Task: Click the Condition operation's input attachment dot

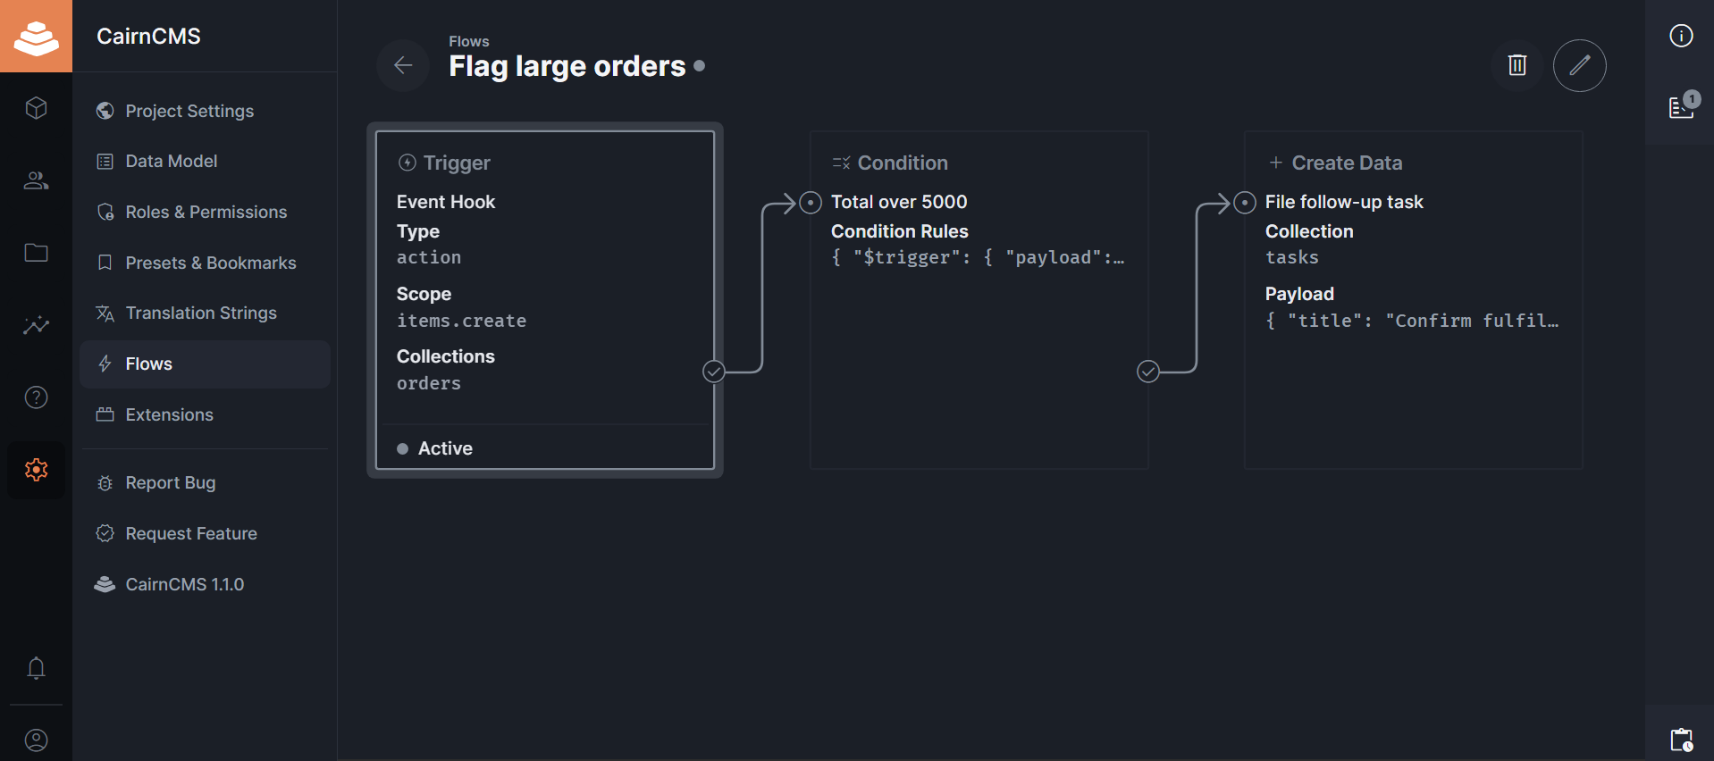Action: click(x=811, y=203)
